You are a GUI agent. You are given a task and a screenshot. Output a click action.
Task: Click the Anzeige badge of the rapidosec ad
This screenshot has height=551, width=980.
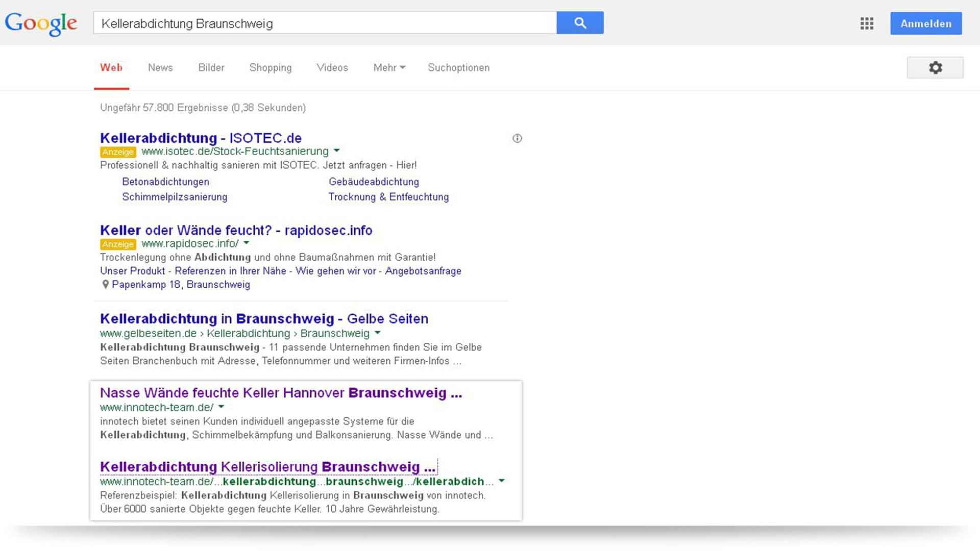pos(118,244)
